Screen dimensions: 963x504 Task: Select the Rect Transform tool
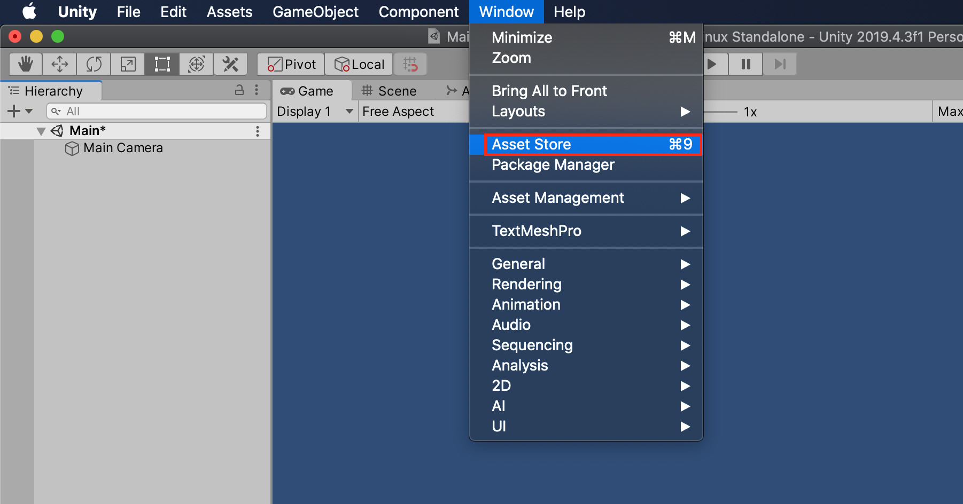[161, 64]
